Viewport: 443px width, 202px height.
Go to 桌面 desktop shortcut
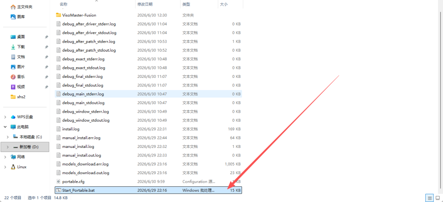pyautogui.click(x=18, y=37)
